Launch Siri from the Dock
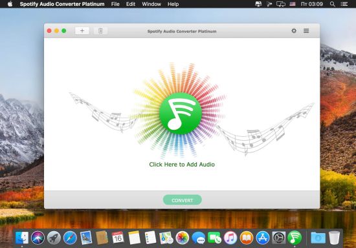 coord(38,238)
